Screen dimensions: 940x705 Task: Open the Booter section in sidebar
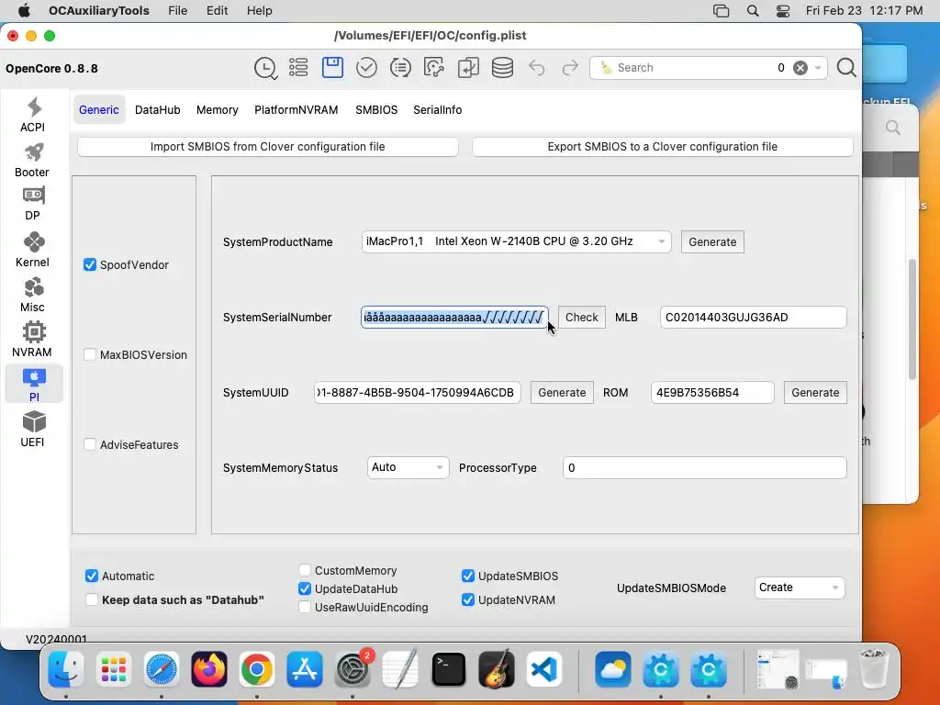click(x=33, y=160)
